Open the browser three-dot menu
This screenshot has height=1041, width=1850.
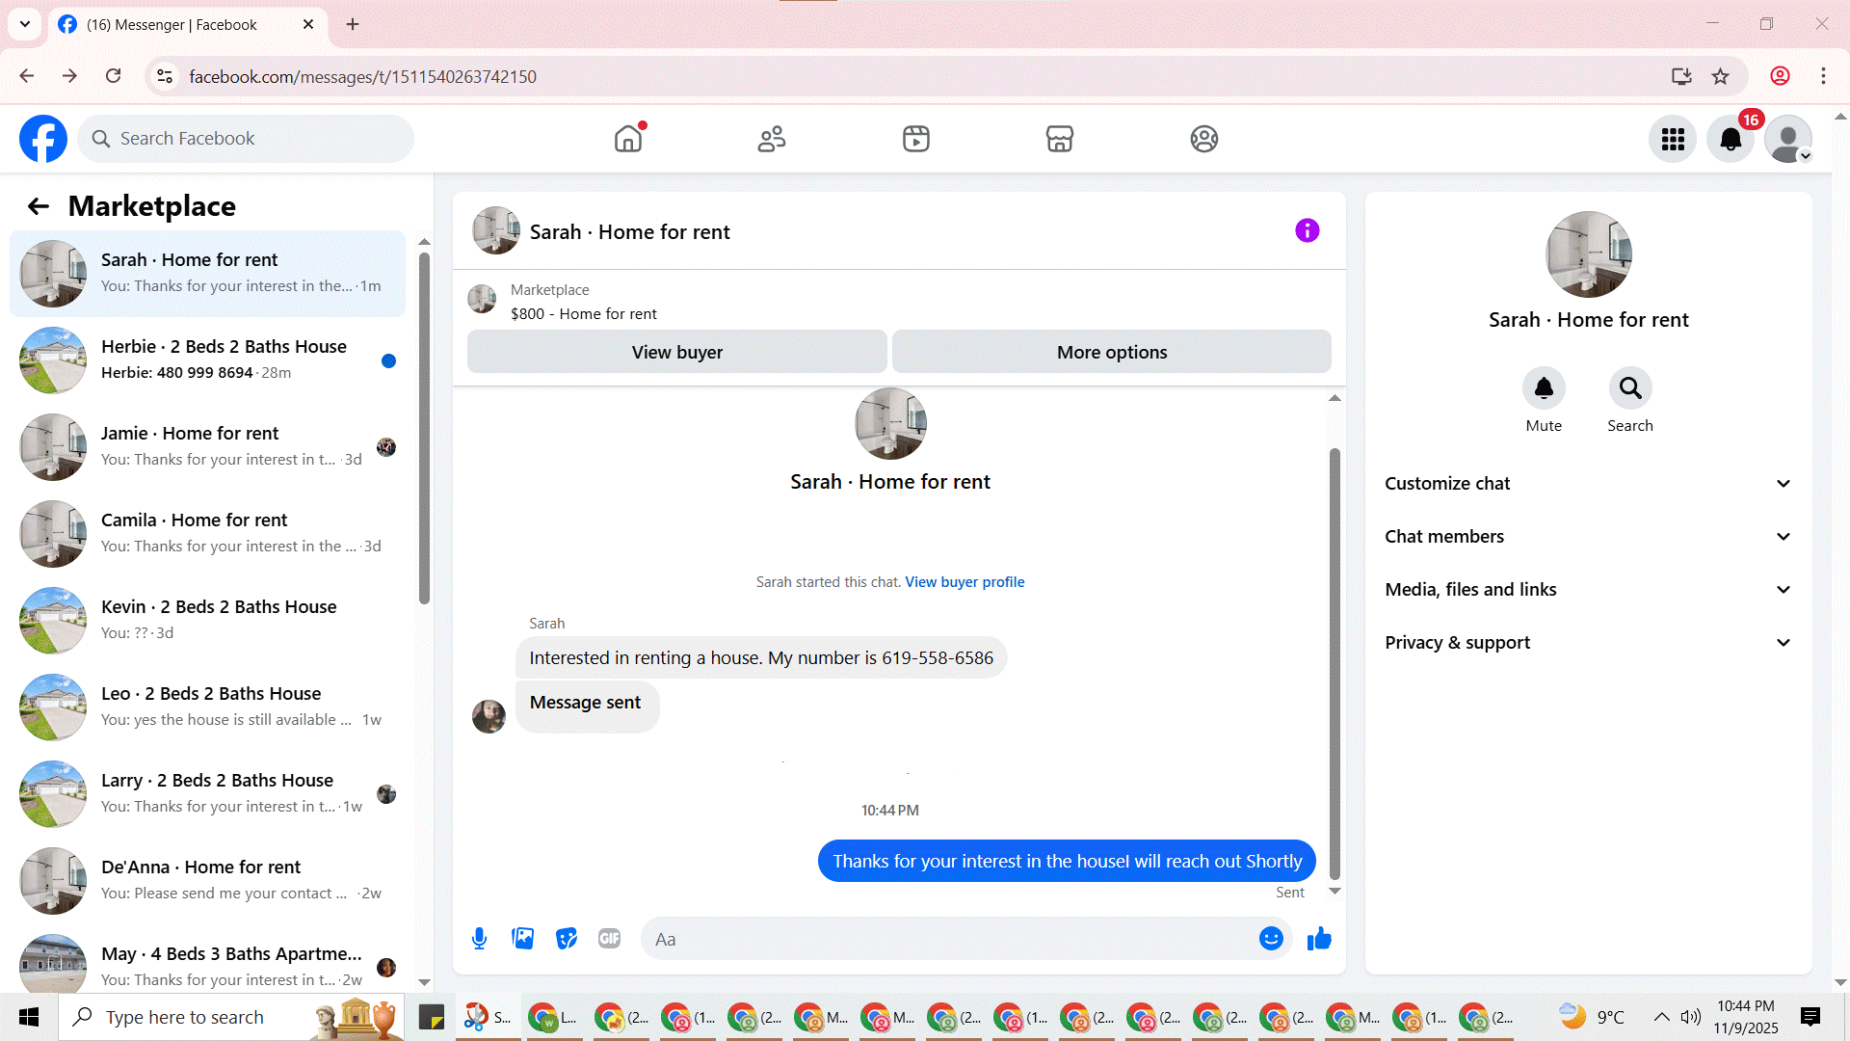(x=1823, y=76)
